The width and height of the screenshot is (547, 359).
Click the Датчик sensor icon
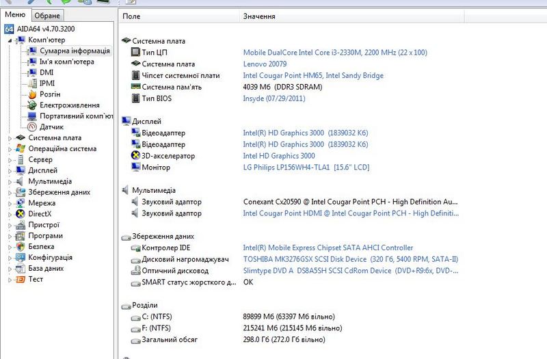click(32, 127)
